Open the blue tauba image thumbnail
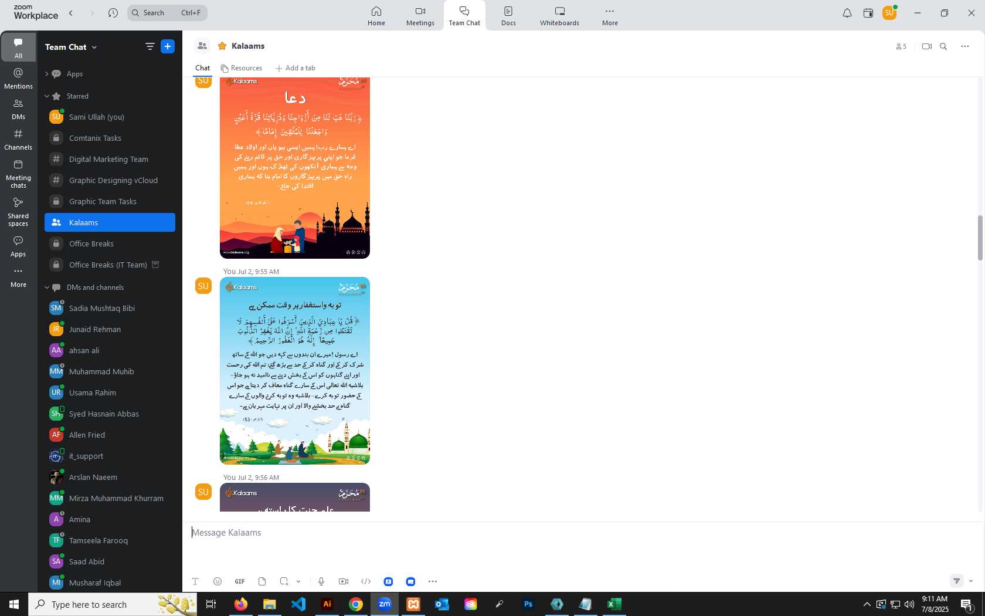Viewport: 985px width, 616px height. (x=295, y=371)
